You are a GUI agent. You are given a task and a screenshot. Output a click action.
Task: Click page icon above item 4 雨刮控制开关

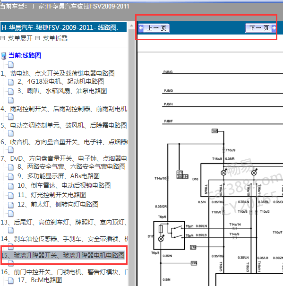[x=10, y=100]
